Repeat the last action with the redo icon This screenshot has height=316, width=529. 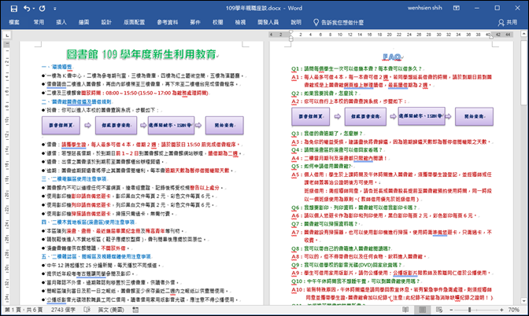point(43,9)
